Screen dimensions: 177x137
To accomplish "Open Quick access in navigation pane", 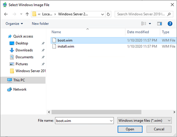I will point(23,36).
